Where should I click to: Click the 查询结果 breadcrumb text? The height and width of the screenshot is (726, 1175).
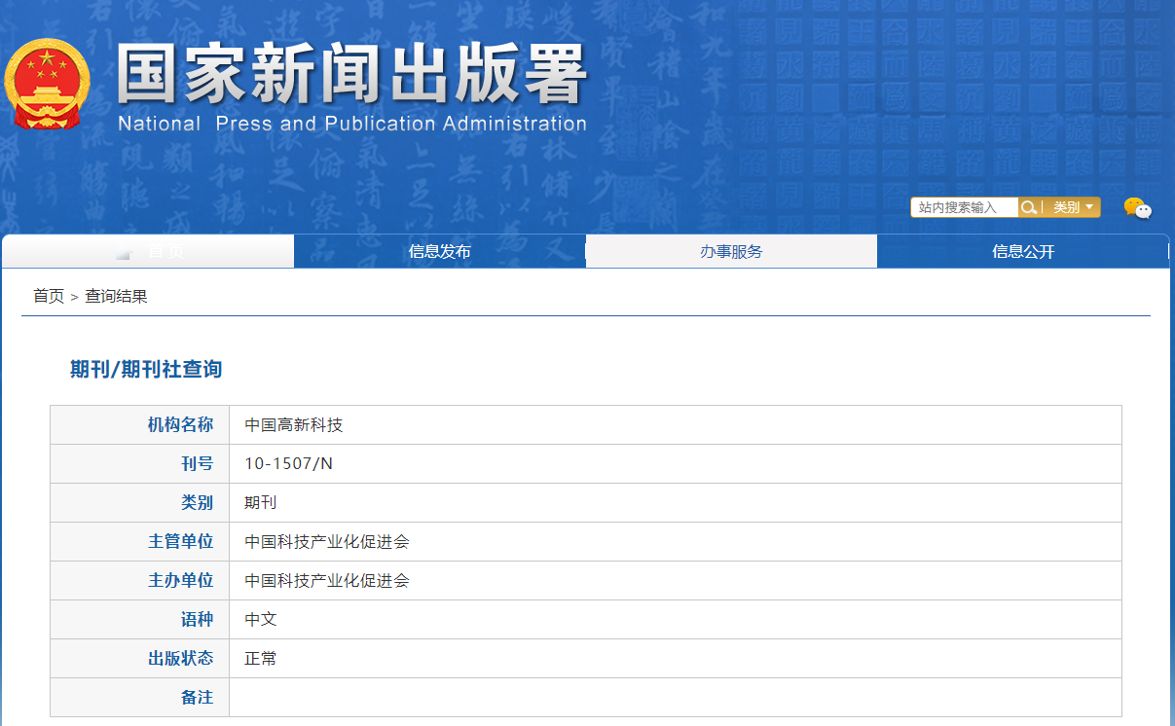(116, 297)
